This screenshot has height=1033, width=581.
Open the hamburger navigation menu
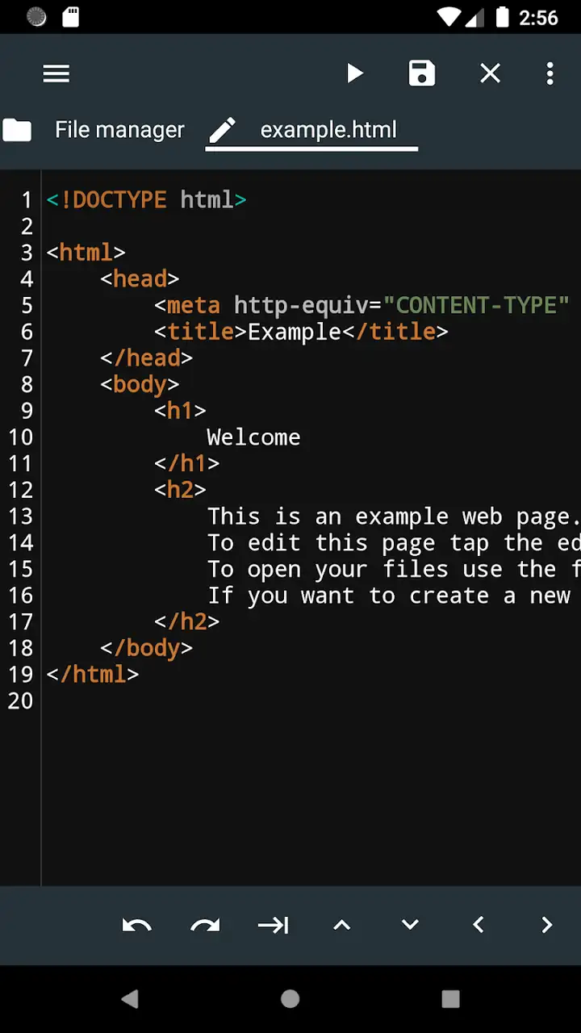(x=56, y=74)
